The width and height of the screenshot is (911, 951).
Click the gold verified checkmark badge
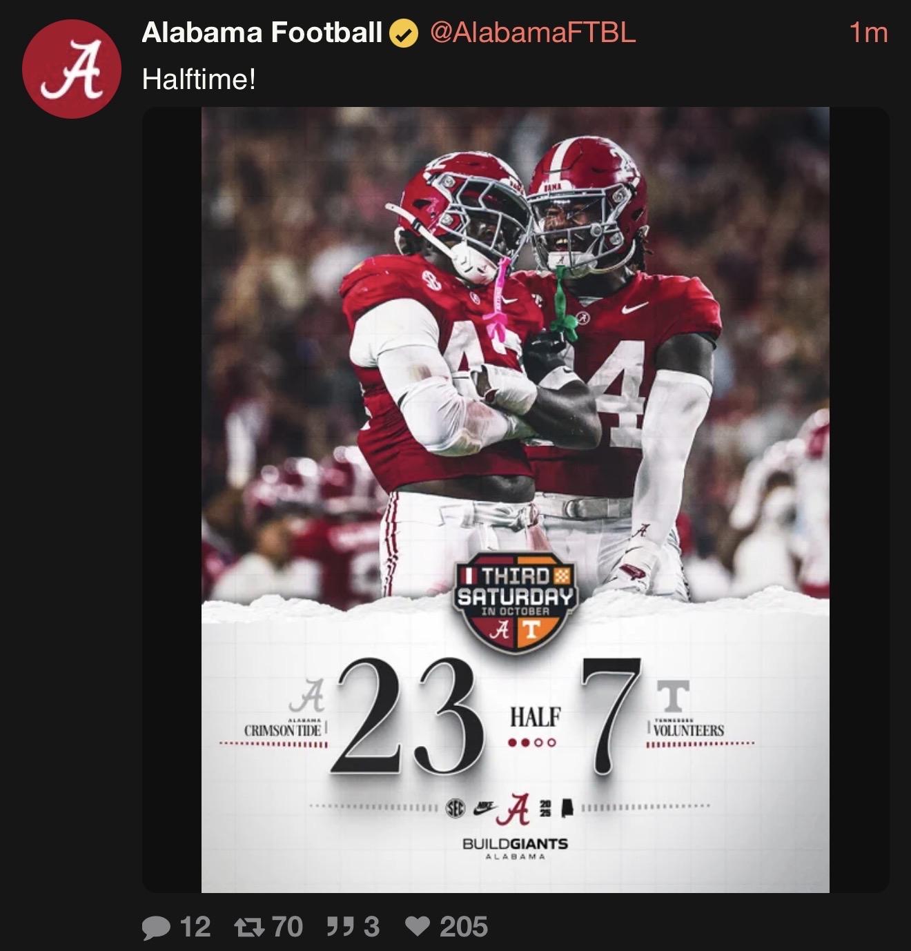tap(404, 33)
